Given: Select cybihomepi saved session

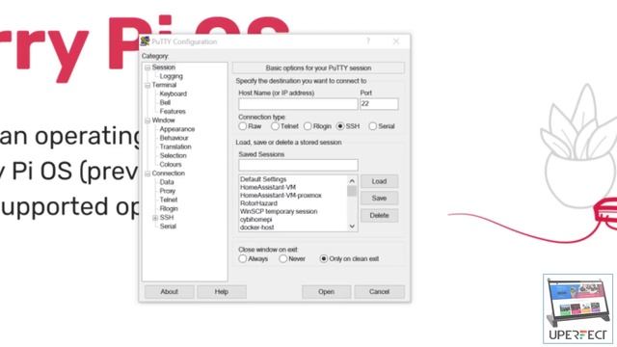Looking at the screenshot, I should point(255,220).
